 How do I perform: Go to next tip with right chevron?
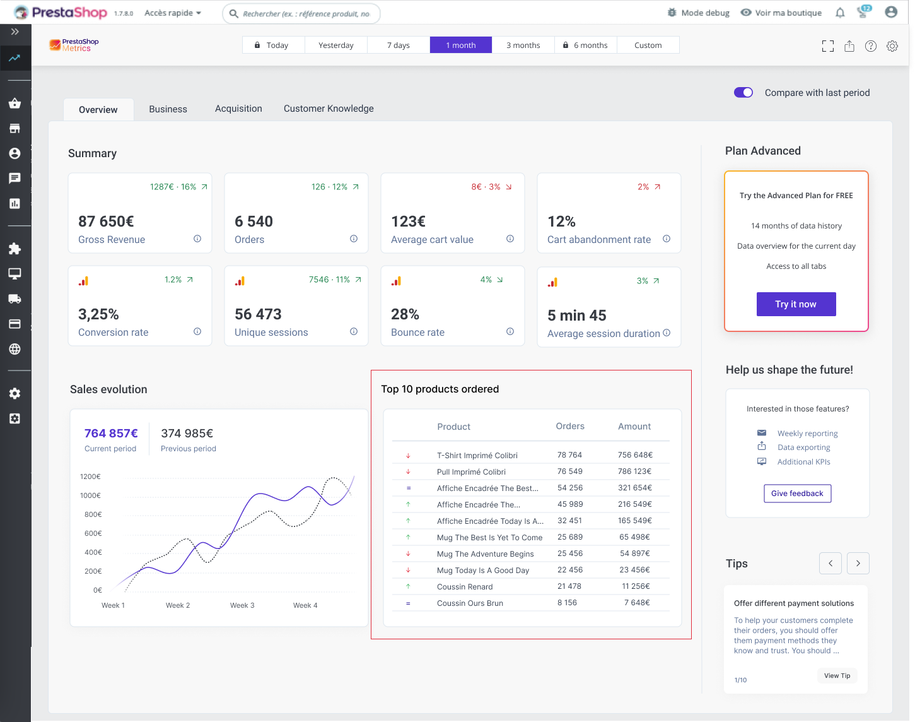(858, 563)
